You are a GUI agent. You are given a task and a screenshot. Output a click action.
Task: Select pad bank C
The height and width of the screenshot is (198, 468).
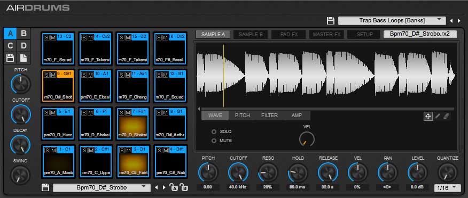coord(10,46)
